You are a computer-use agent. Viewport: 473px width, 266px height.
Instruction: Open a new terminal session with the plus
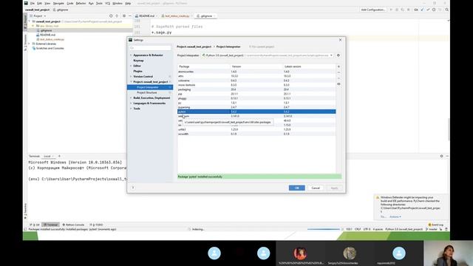tap(59, 156)
